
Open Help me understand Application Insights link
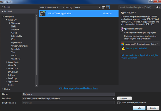point(139,55)
